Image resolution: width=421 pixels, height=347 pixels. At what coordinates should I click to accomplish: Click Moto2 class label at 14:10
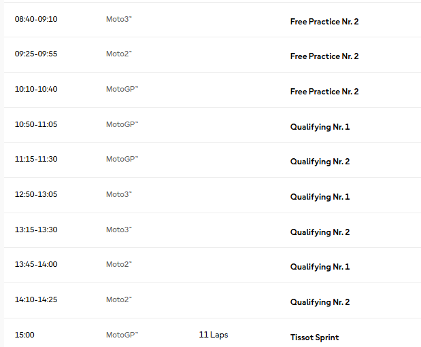coord(119,299)
